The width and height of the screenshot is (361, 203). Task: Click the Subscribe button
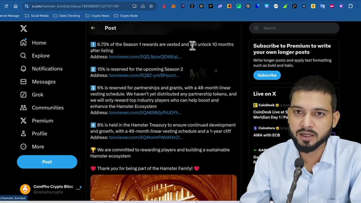(267, 75)
